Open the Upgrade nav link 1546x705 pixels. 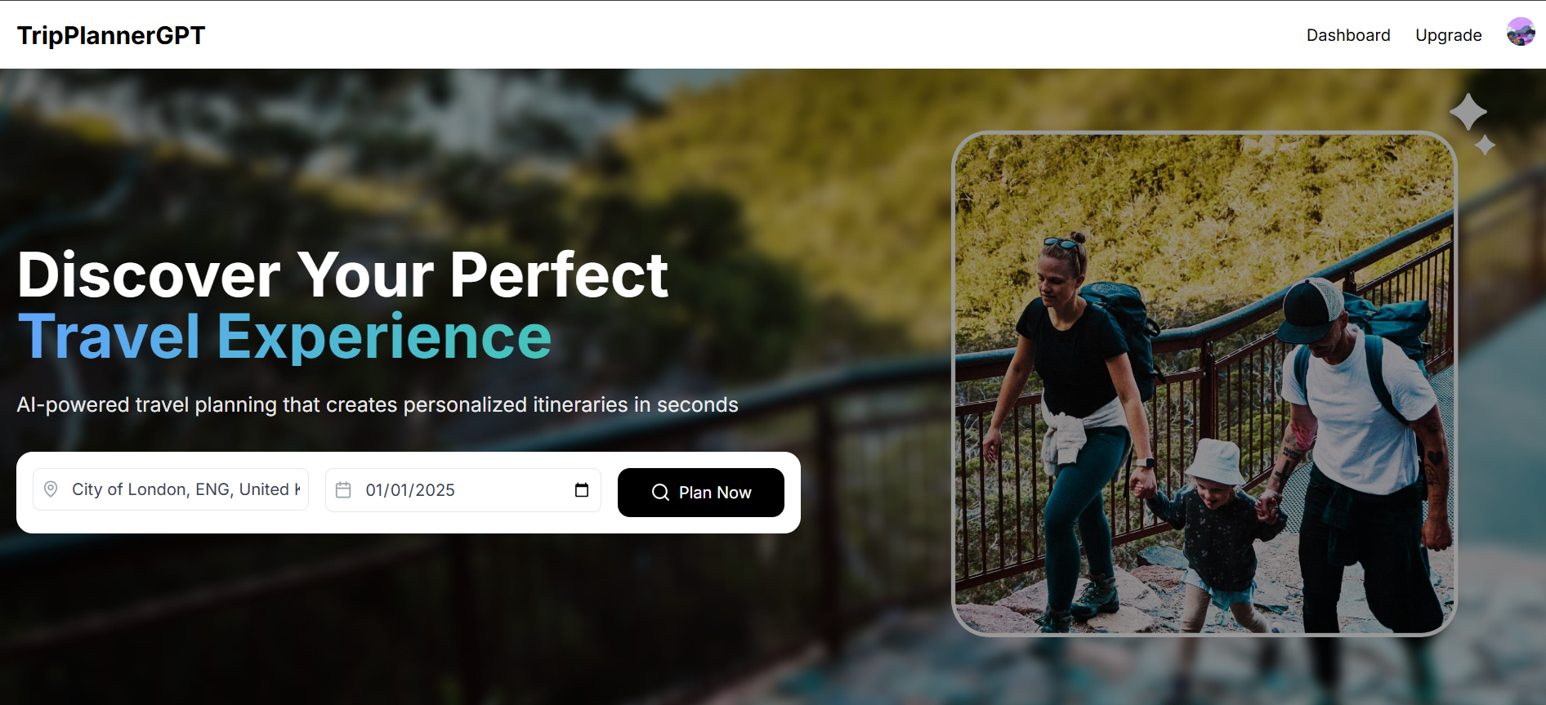click(1449, 35)
